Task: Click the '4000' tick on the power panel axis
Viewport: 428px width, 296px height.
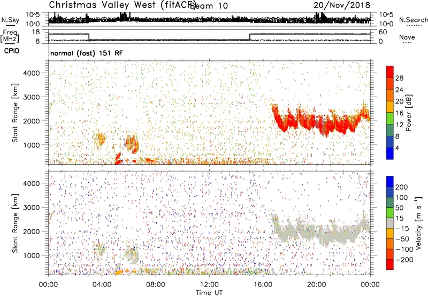Action: point(31,73)
